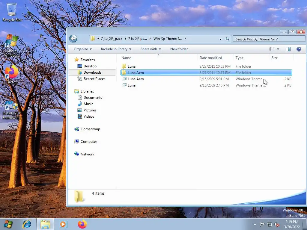Create a New folder

(179, 49)
